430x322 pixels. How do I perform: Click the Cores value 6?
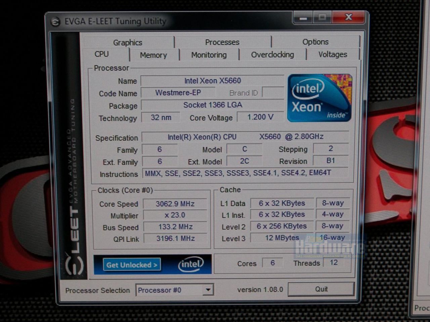(x=272, y=263)
